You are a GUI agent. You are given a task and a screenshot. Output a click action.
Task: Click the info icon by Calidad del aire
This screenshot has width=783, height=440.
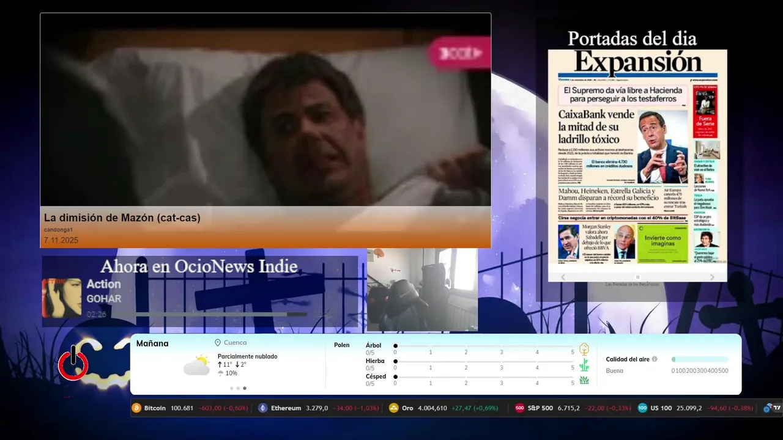(x=655, y=359)
